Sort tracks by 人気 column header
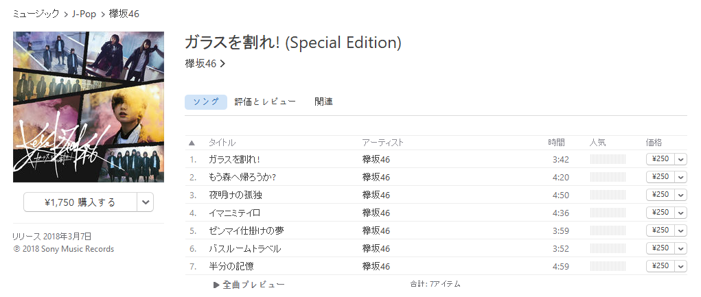 (598, 143)
